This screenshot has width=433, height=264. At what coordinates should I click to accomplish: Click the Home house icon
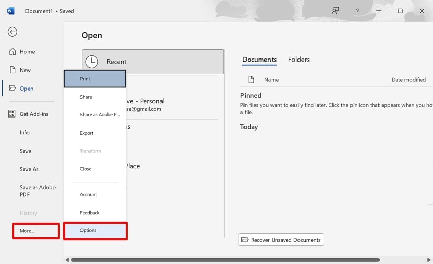(12, 52)
